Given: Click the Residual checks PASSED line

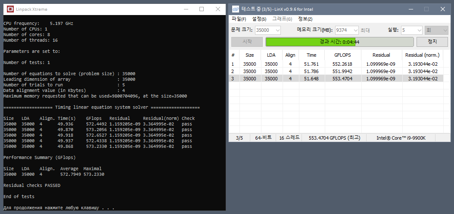Looking at the screenshot, I should 32,185.
